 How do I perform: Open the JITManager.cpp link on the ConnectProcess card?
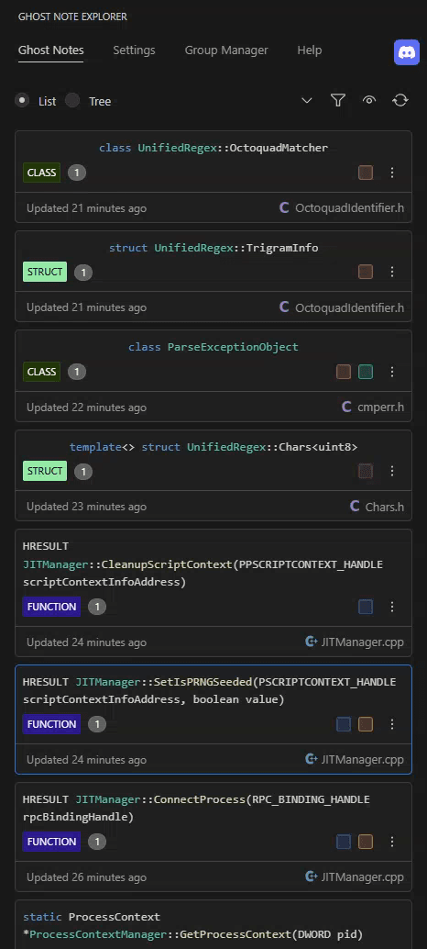(x=362, y=877)
